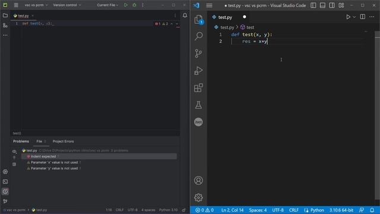Open the VS Code Source Control view
380x214 pixels.
(x=198, y=53)
